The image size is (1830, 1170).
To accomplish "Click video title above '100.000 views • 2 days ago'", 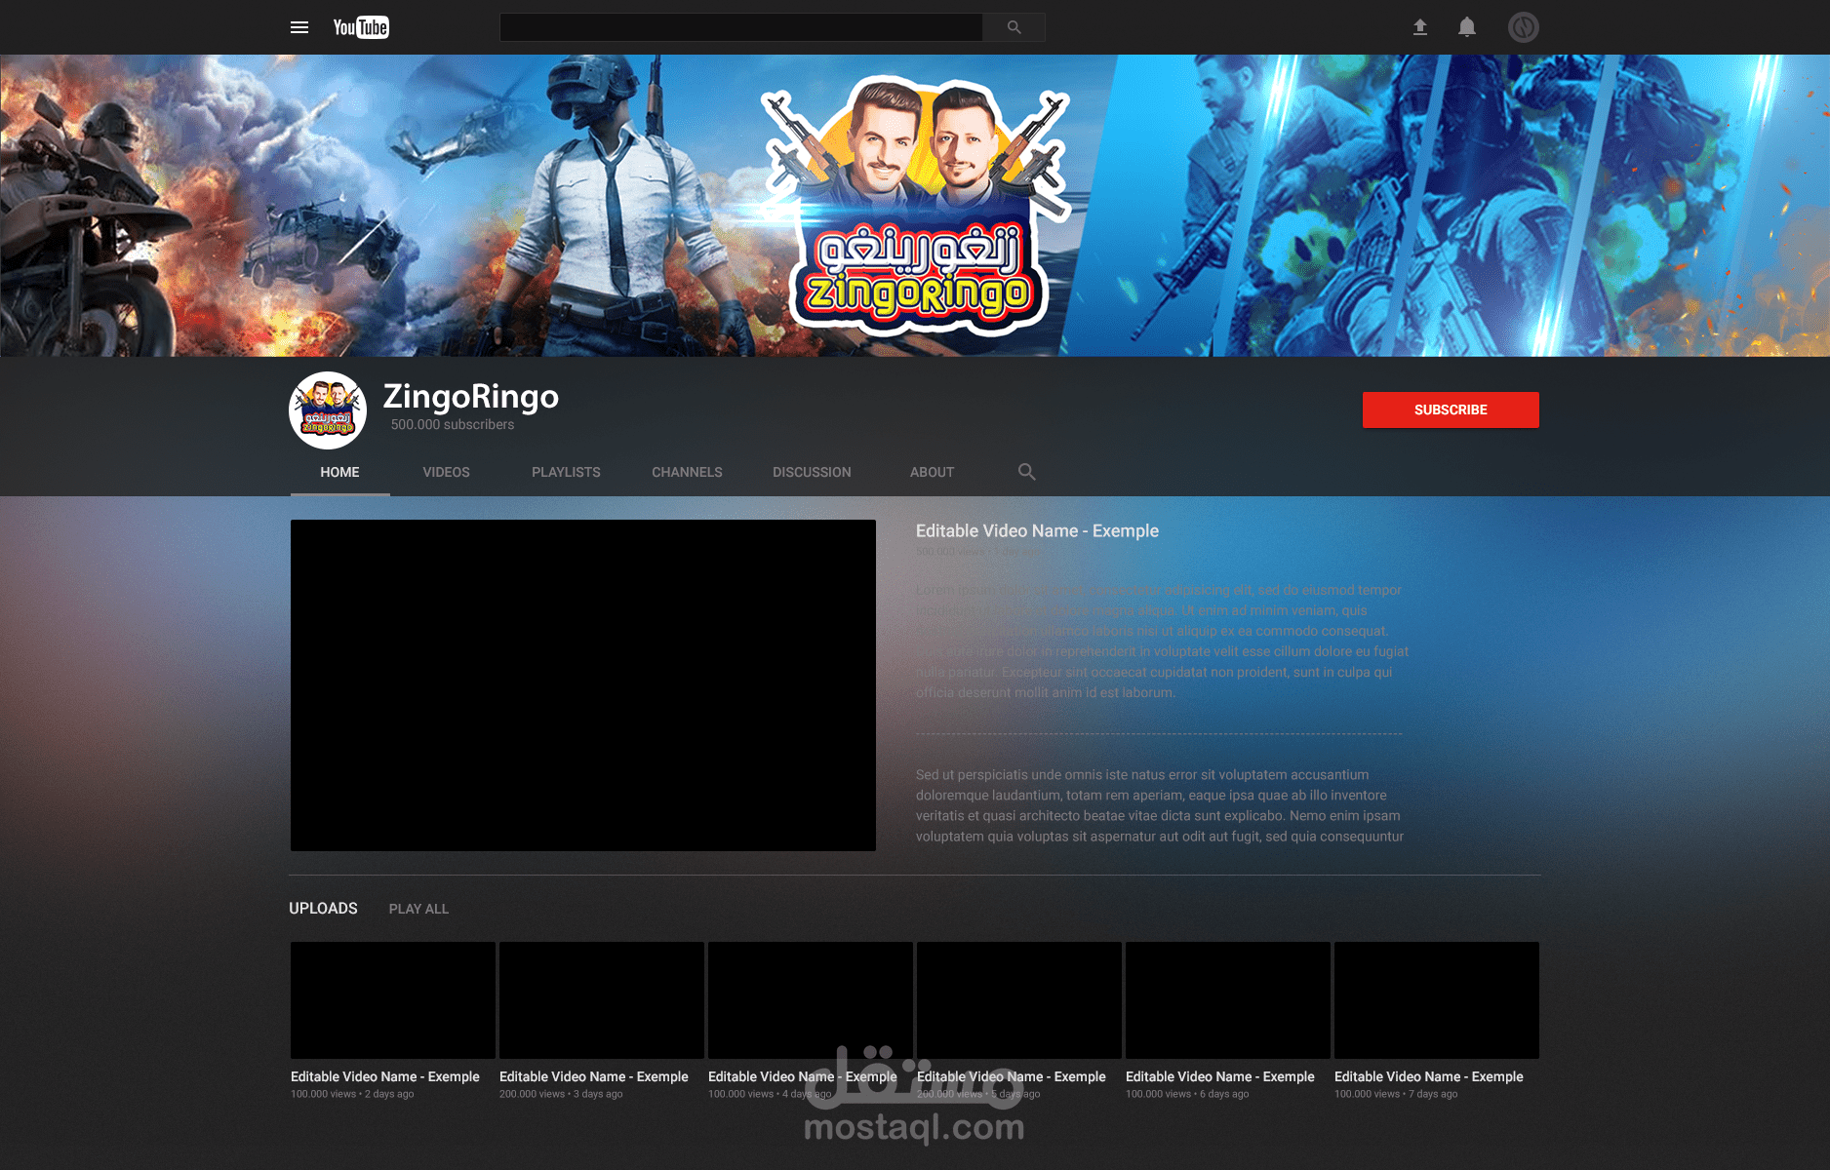I will pos(385,1076).
